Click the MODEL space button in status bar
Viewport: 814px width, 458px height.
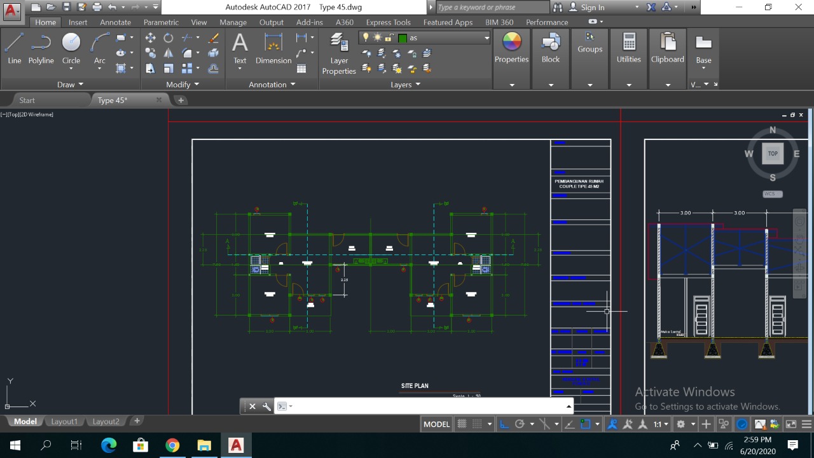pos(436,424)
